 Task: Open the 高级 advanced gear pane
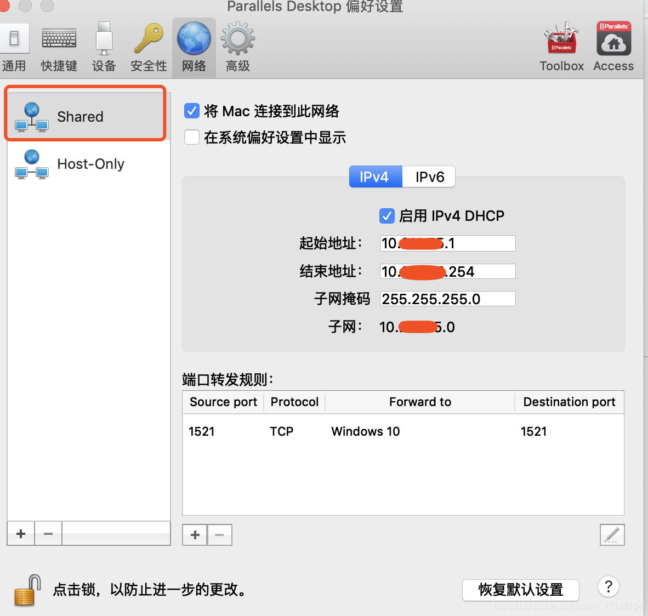coord(237,48)
